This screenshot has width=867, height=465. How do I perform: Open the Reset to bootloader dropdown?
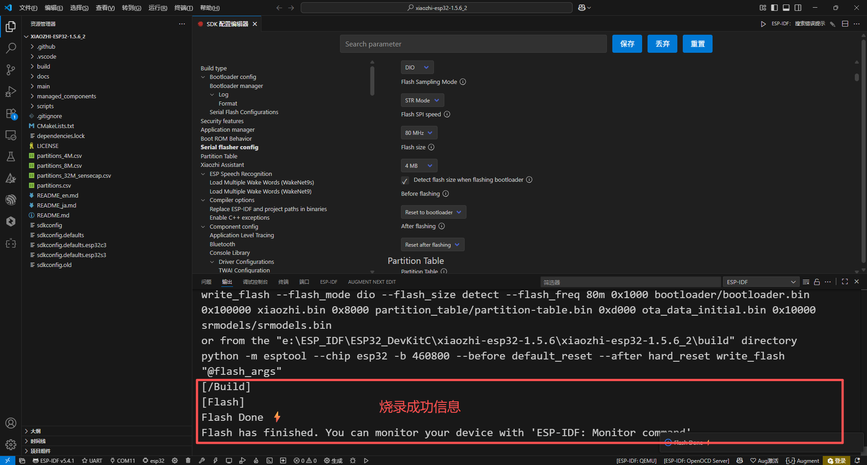pos(433,212)
